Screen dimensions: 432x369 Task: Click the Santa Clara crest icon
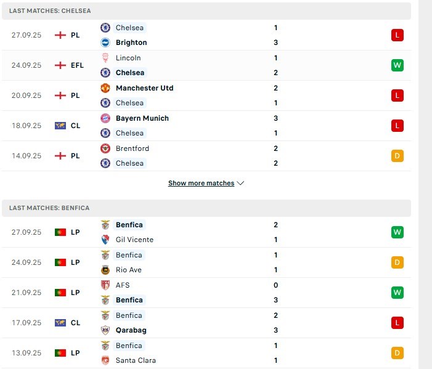pos(105,360)
